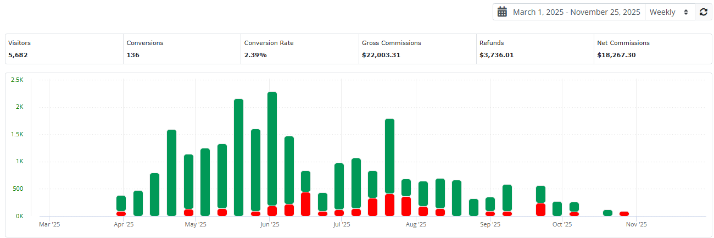Viewport: 714px width, 238px height.
Task: Click the Sep '25 x-axis label
Action: click(x=490, y=224)
